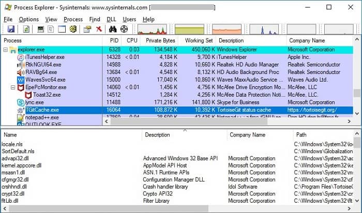Sort by the Working Set column header

click(x=197, y=41)
